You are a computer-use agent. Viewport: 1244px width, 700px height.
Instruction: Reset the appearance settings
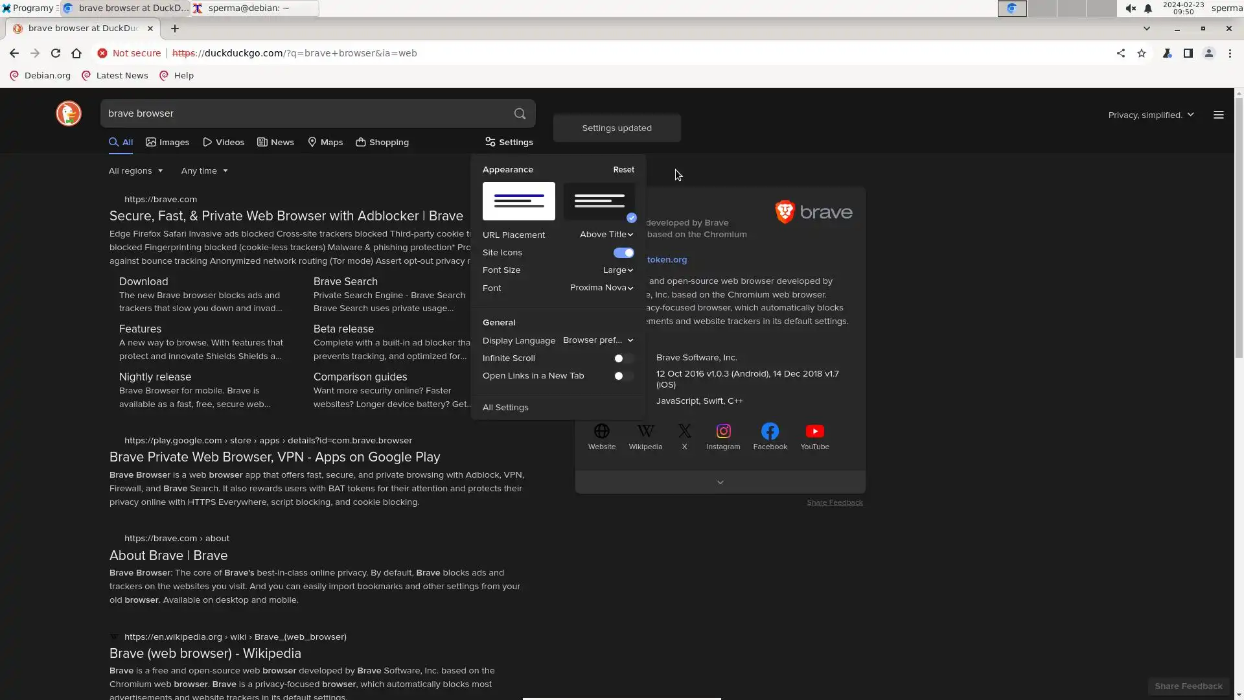point(623,170)
